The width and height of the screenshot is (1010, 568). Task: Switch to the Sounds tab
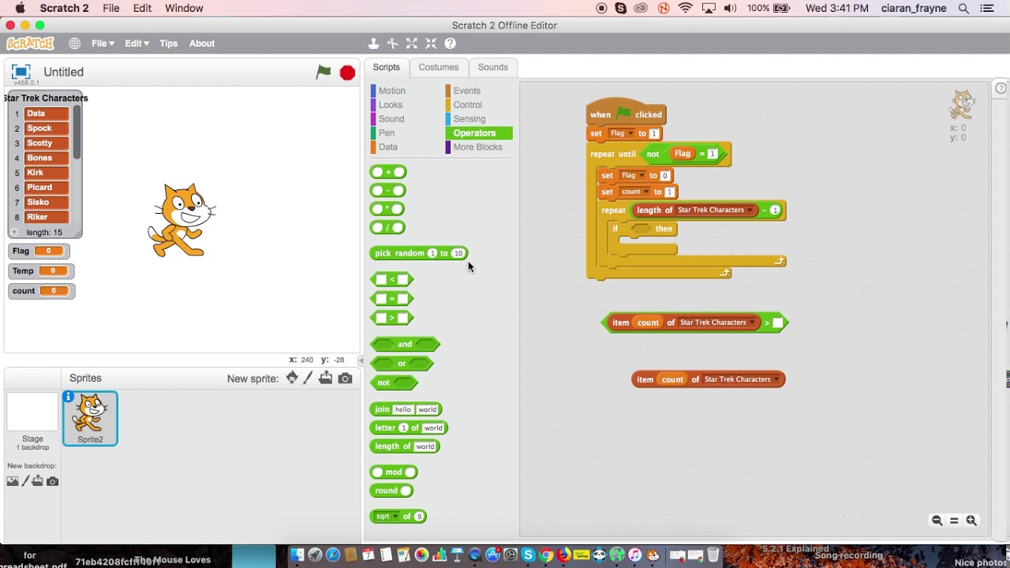492,67
